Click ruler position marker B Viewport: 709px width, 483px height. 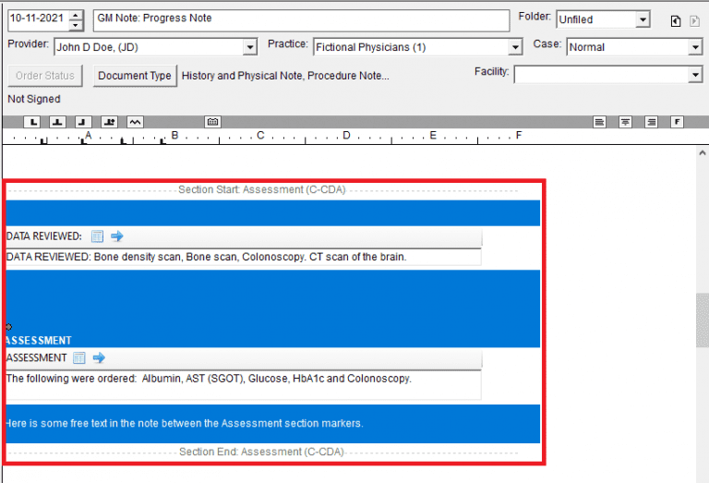click(174, 135)
